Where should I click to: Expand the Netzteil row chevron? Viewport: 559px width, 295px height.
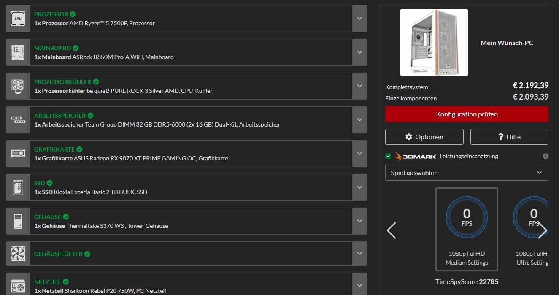[359, 285]
